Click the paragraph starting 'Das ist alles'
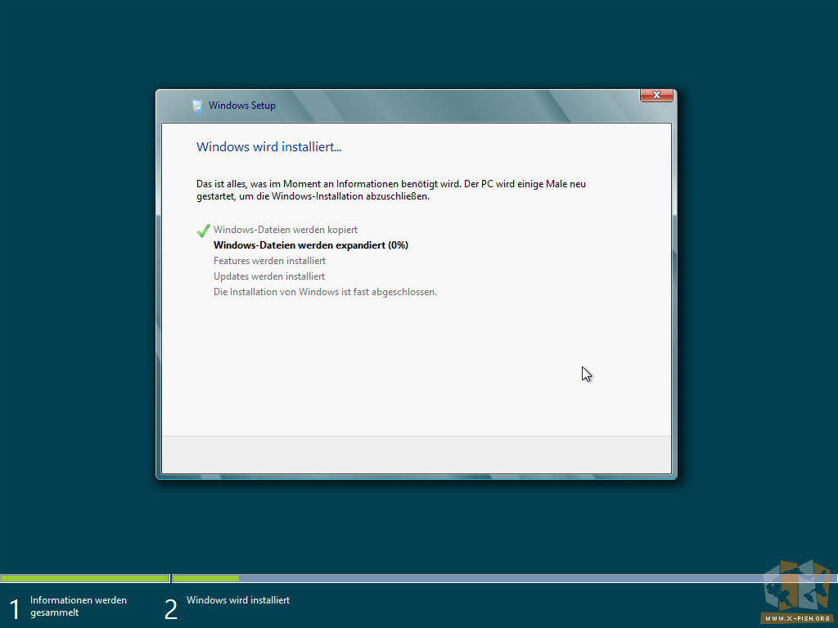The width and height of the screenshot is (838, 628). (x=391, y=190)
